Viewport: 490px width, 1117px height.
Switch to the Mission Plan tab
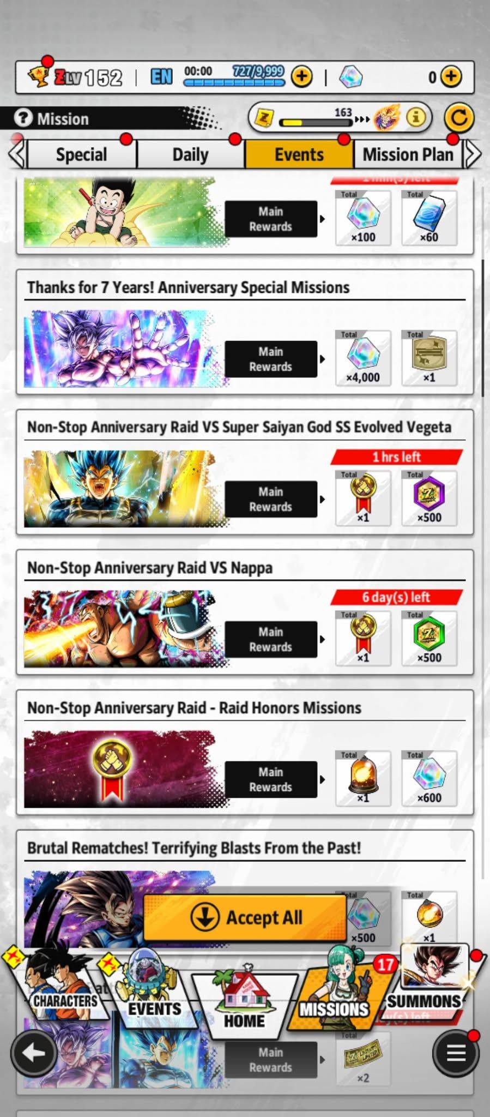click(x=408, y=154)
